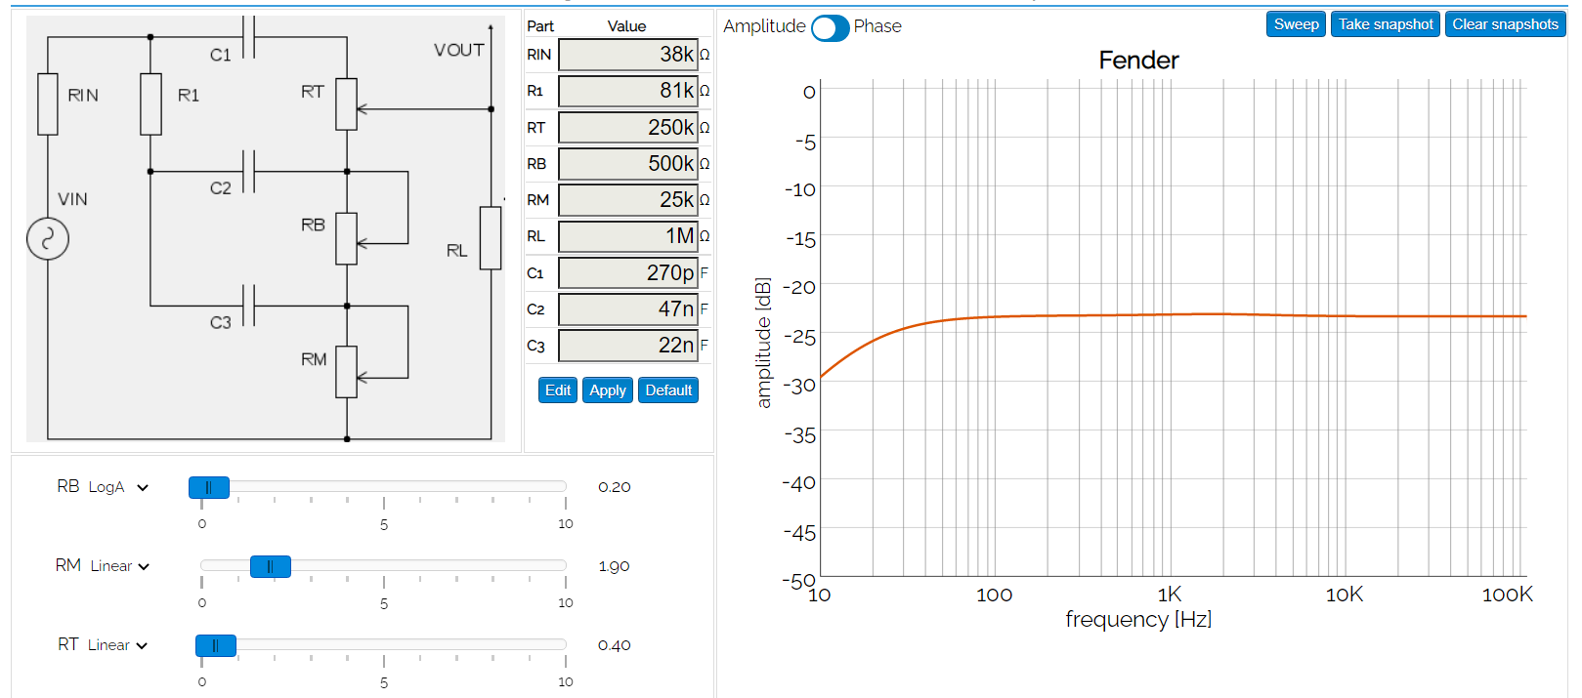Click the C2 value field 47n
This screenshot has width=1582, height=698.
(x=628, y=309)
